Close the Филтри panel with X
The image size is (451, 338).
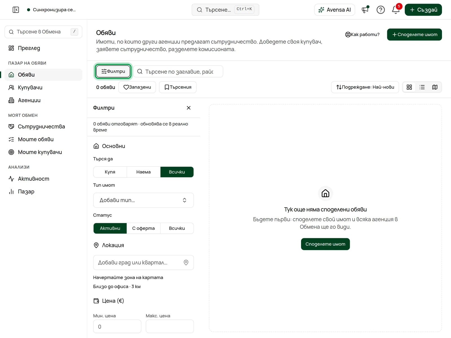pos(189,108)
